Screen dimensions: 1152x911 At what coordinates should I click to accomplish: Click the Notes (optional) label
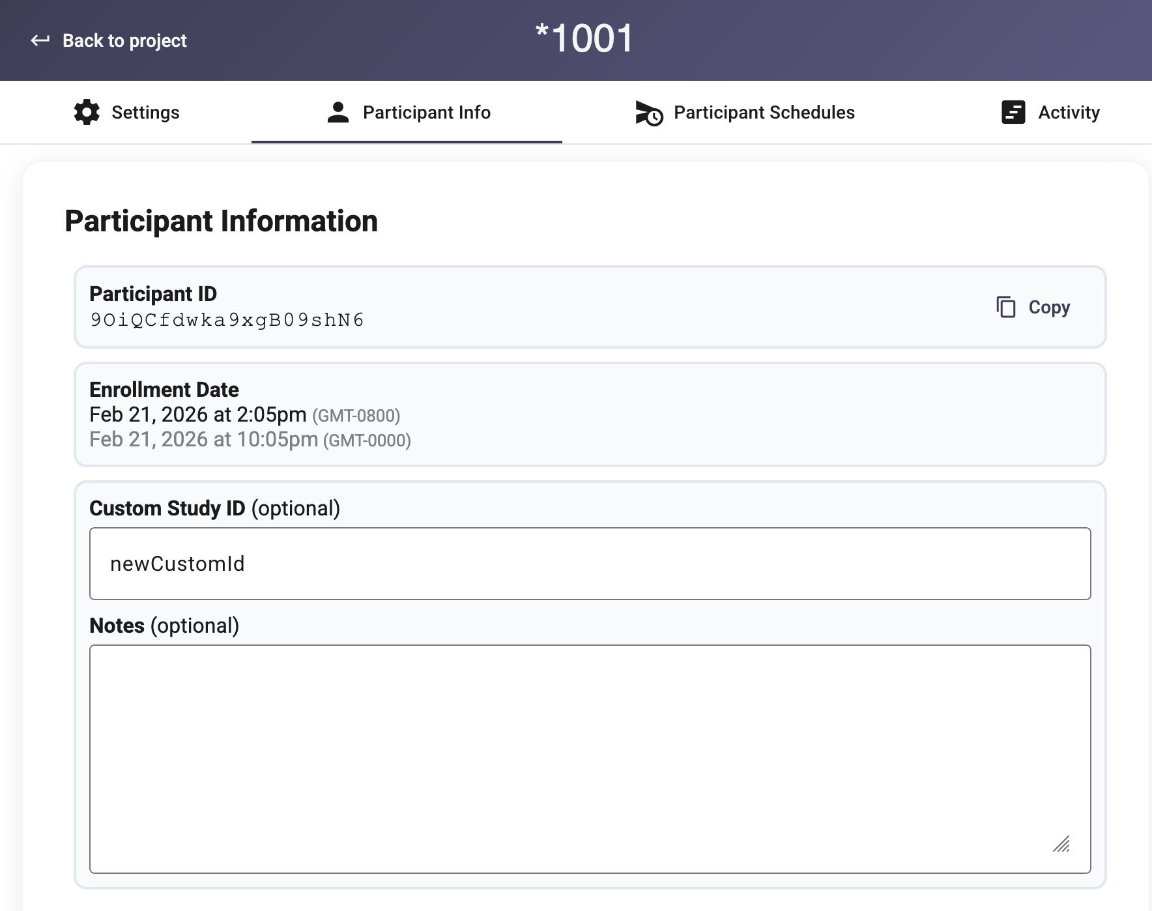[x=164, y=626]
